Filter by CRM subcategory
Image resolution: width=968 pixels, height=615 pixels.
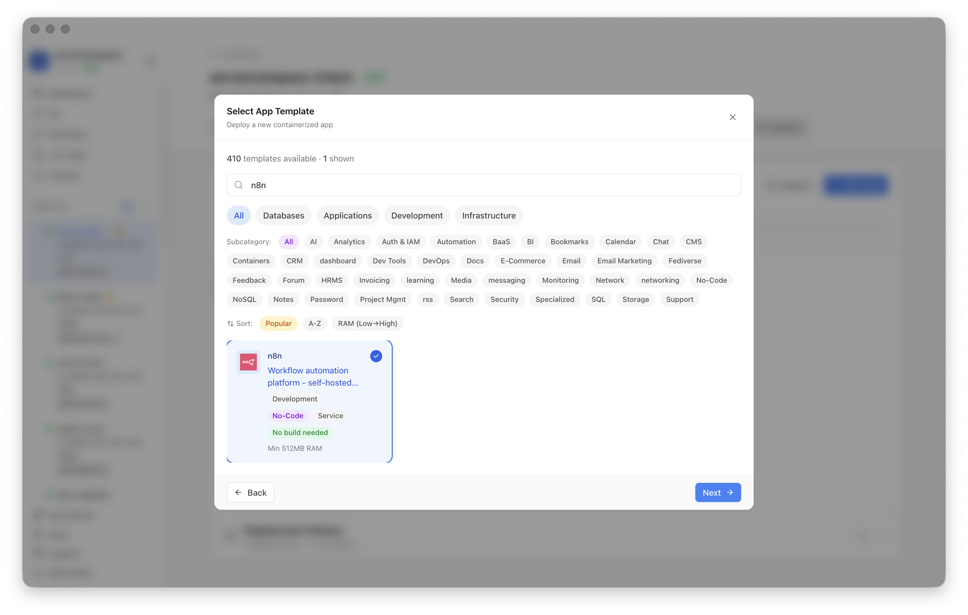tap(294, 261)
